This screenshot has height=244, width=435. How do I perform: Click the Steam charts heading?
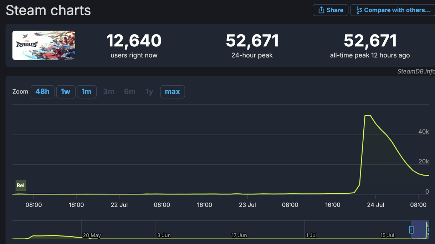coord(48,10)
